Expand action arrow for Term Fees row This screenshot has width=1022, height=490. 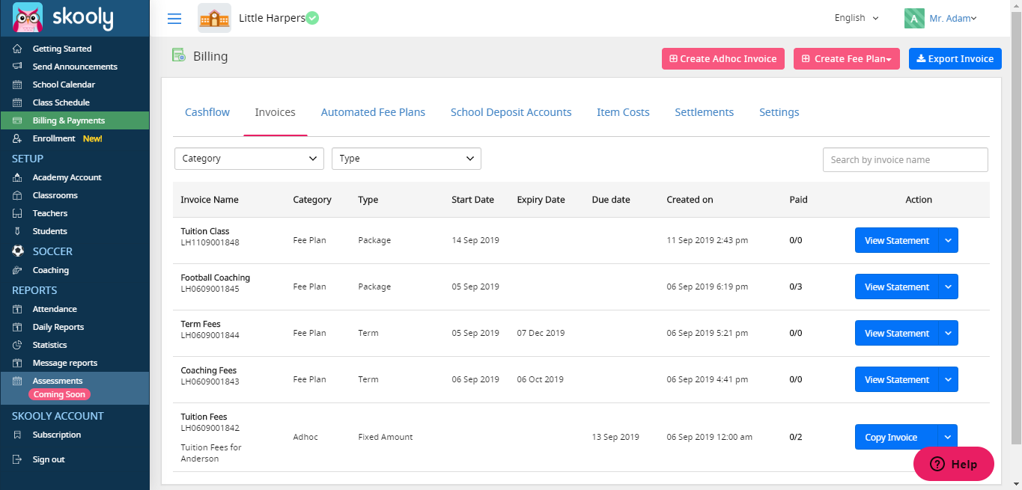tap(949, 334)
